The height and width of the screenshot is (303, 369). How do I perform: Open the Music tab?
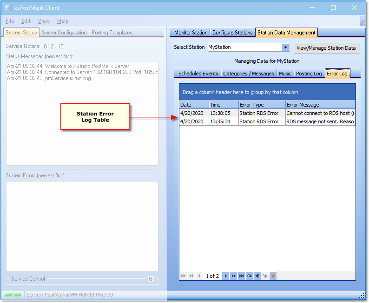pos(285,74)
